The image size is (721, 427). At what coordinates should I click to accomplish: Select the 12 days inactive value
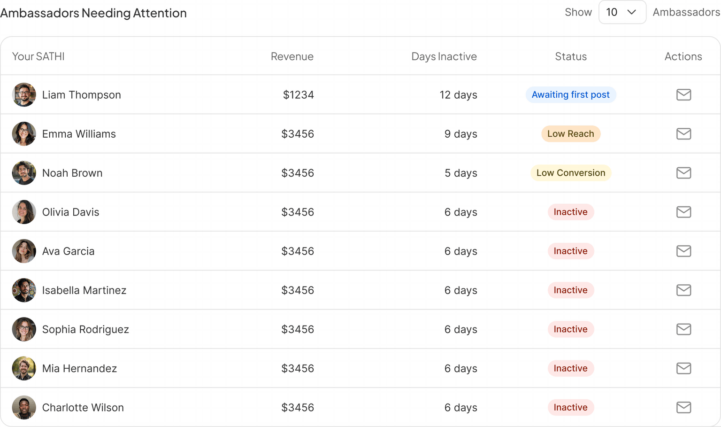[459, 95]
